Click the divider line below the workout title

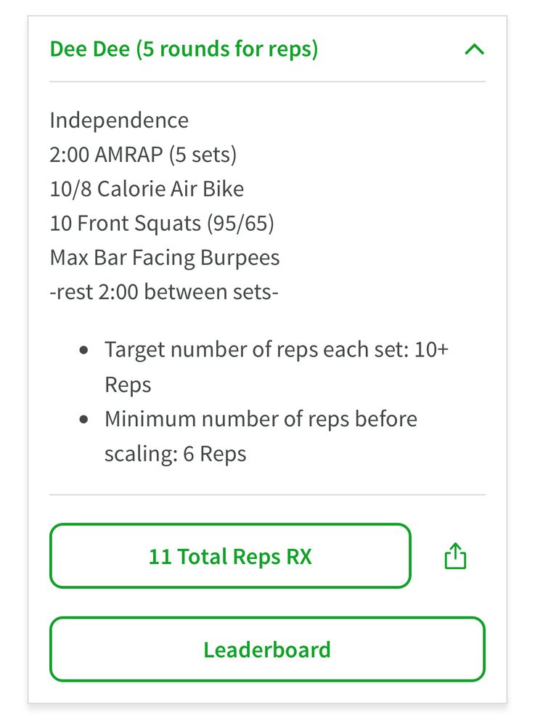(x=267, y=82)
